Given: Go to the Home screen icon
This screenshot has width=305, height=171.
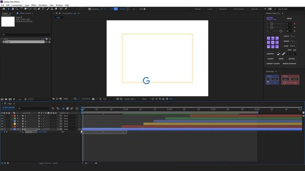Looking at the screenshot, I should click(x=4, y=9).
